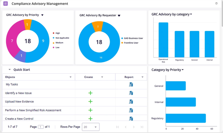Open the Create column header menu
223x133 pixels.
102,77
